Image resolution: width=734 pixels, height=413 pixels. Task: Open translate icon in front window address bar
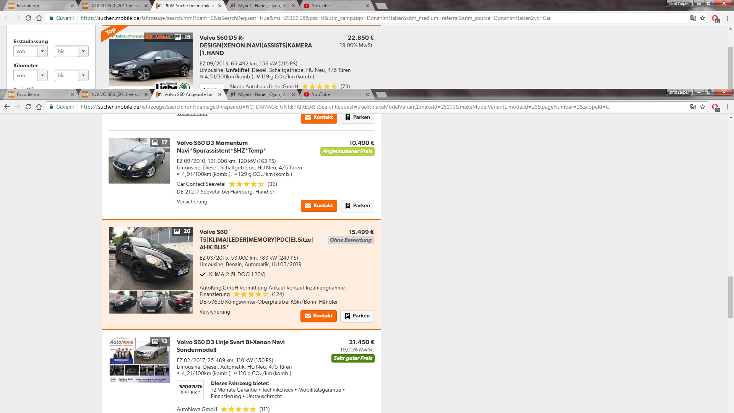[x=693, y=107]
